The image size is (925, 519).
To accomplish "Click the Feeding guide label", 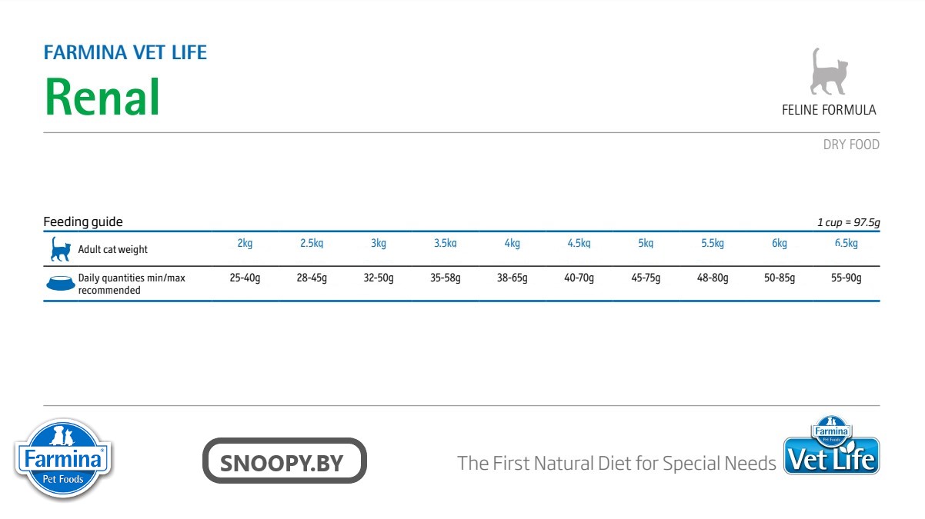I will 83,221.
